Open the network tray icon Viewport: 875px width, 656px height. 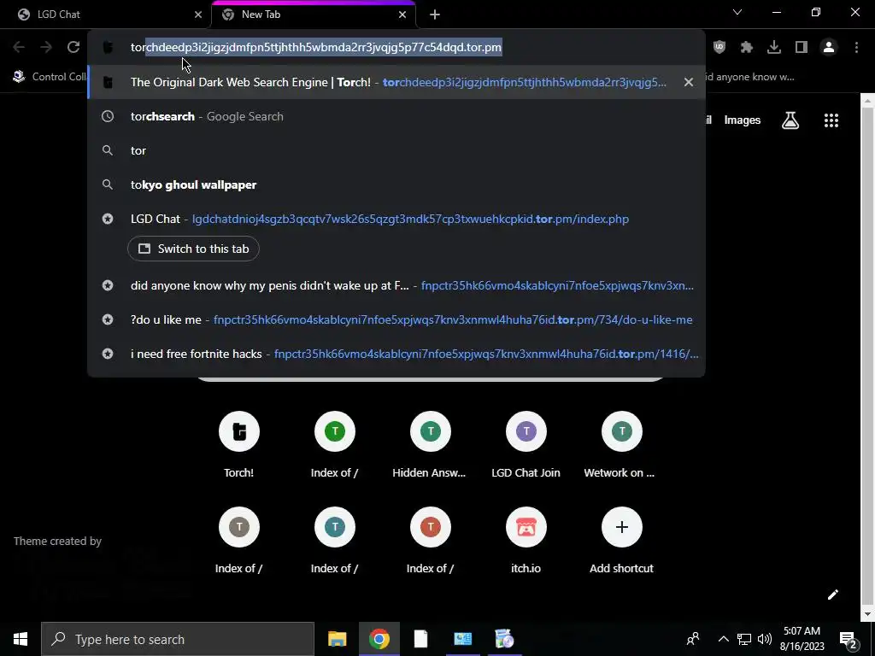point(743,639)
